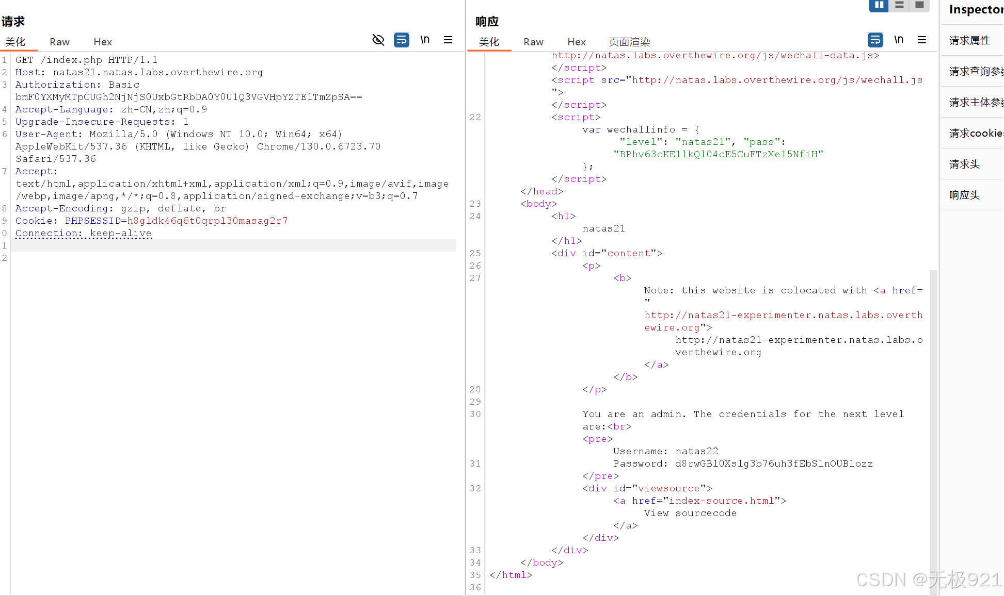This screenshot has height=596, width=1004.
Task: Show \n characters in response panel
Action: (x=899, y=40)
